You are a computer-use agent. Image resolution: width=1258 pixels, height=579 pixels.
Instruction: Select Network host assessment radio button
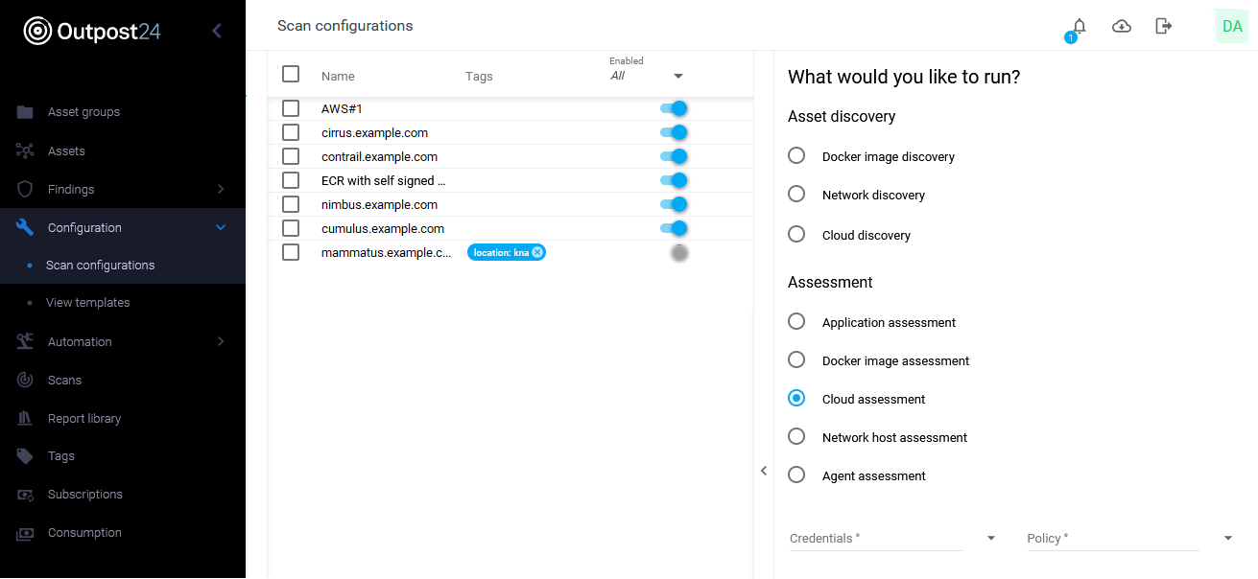(x=796, y=437)
